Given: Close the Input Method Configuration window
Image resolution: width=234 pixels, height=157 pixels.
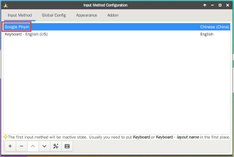Looking at the screenshot, I should click(228, 5).
